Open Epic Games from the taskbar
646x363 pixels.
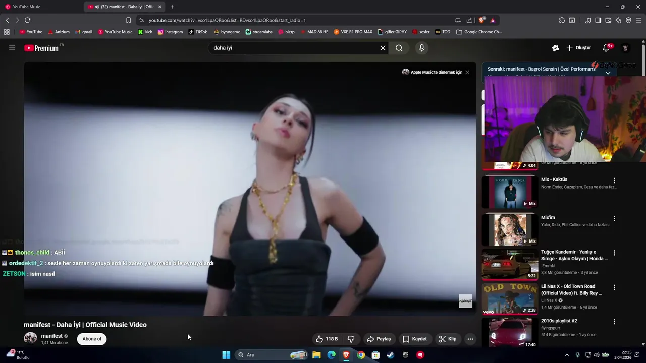click(405, 355)
